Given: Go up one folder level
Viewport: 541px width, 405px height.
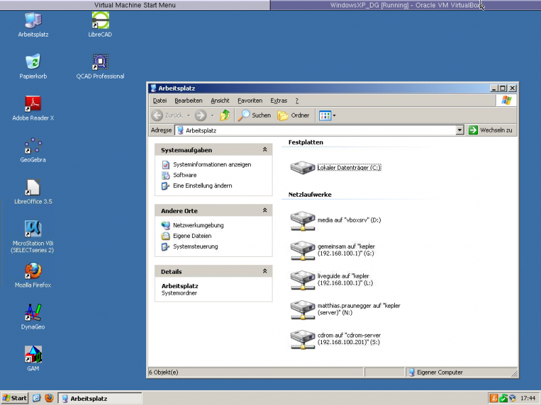Looking at the screenshot, I should point(225,115).
